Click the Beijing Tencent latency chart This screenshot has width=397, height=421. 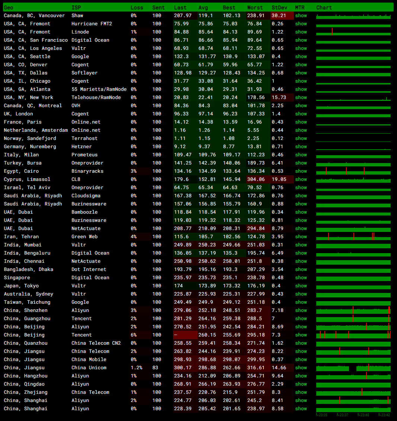click(353, 335)
